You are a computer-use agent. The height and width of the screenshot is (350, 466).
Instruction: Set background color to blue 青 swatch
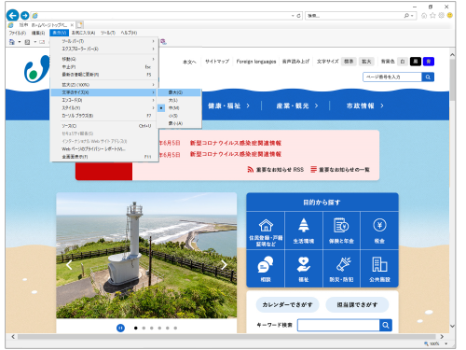point(429,62)
